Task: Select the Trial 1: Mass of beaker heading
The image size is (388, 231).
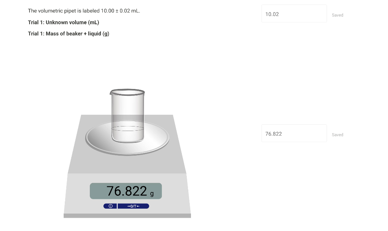Action: [x=69, y=33]
